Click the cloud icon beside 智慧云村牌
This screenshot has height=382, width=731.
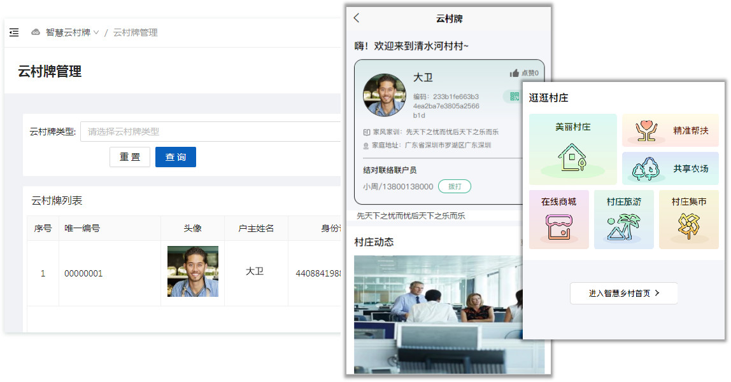[36, 32]
